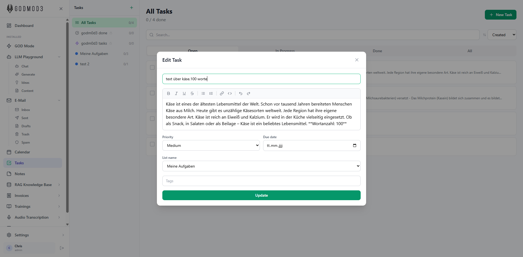This screenshot has height=257, width=523.
Task: Open Calendar from the sidebar
Action: tap(22, 152)
